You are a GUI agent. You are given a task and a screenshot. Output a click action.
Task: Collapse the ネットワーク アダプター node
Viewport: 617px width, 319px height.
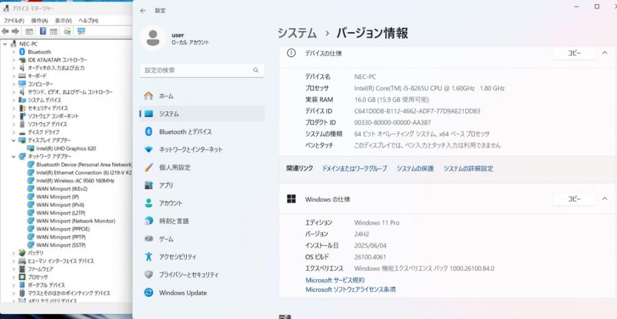14,156
